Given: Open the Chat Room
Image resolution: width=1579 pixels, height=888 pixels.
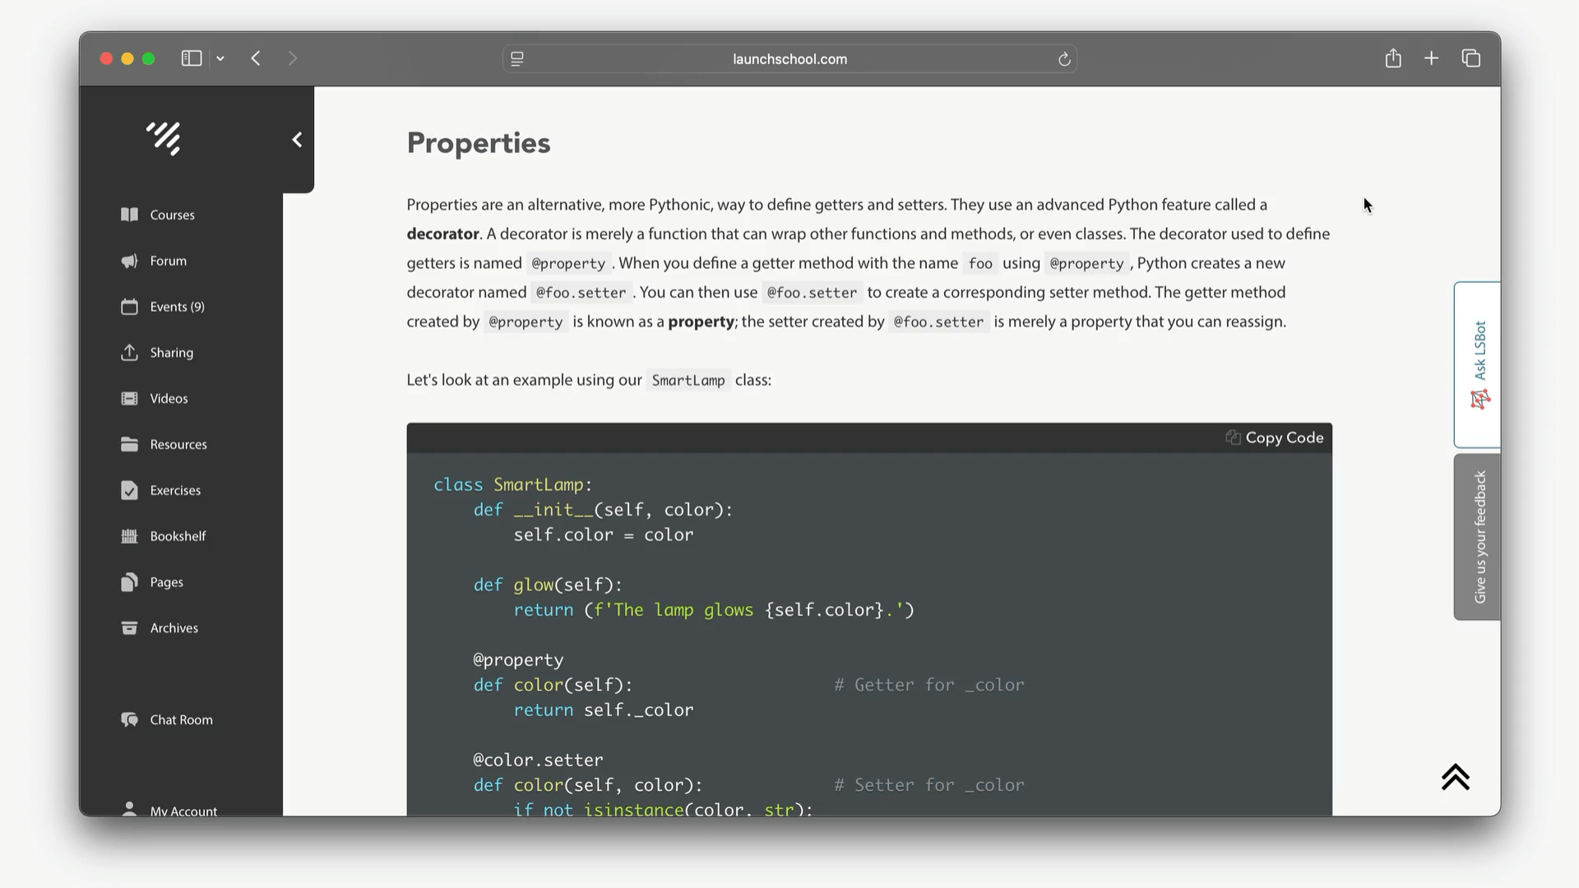Looking at the screenshot, I should pos(180,720).
